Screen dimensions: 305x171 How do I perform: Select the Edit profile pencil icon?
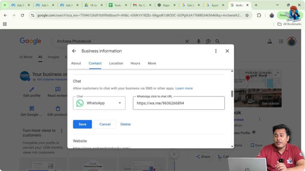[x=31, y=89]
